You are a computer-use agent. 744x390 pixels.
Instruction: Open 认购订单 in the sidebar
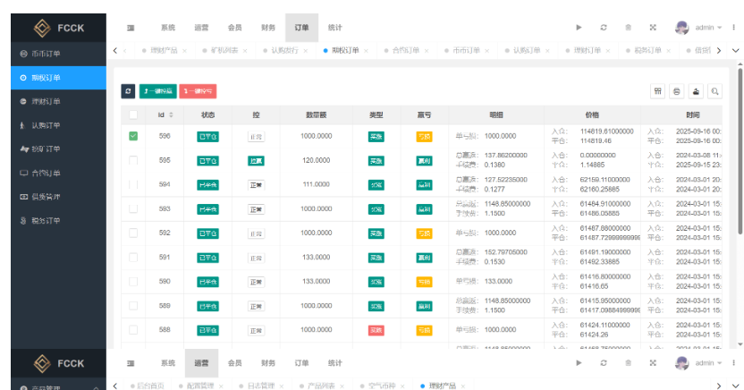(58, 125)
